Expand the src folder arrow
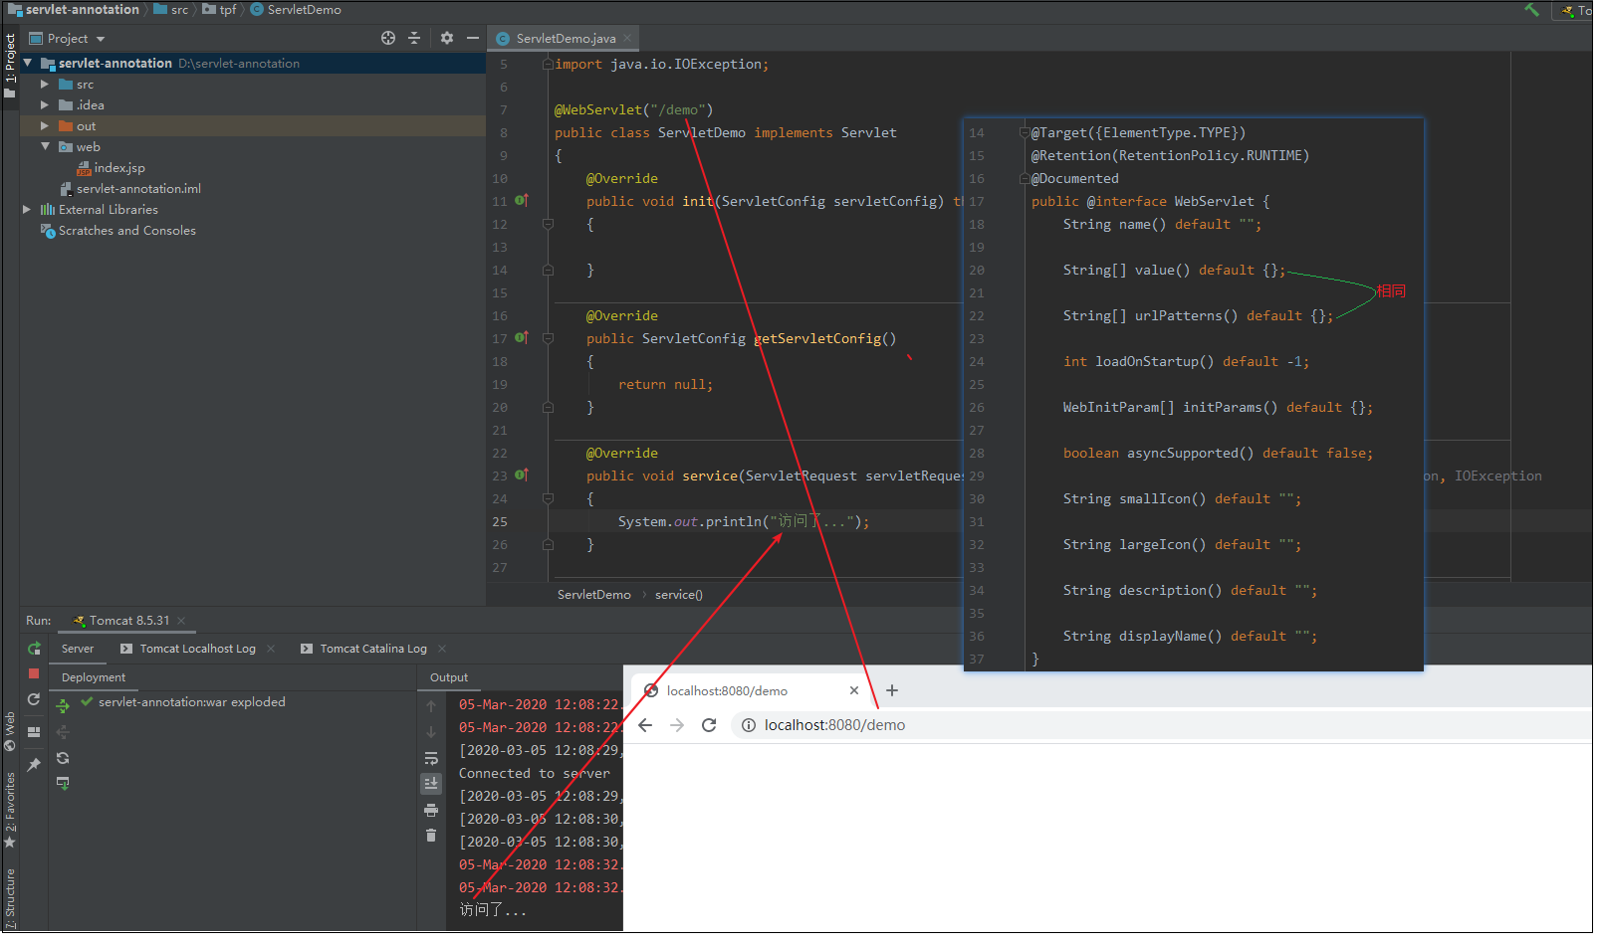The height and width of the screenshot is (947, 1603). 45,85
